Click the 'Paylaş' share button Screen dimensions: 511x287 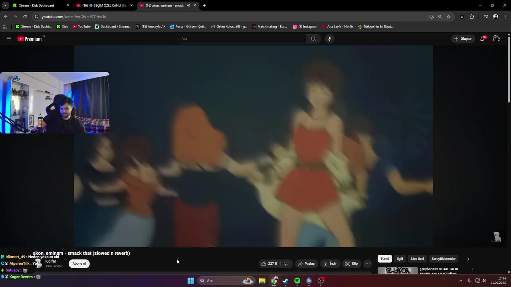coord(306,263)
